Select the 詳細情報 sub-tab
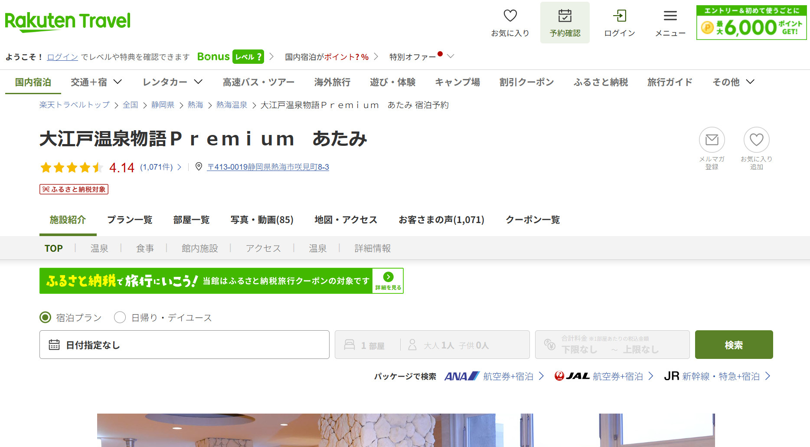810x447 pixels. click(372, 248)
